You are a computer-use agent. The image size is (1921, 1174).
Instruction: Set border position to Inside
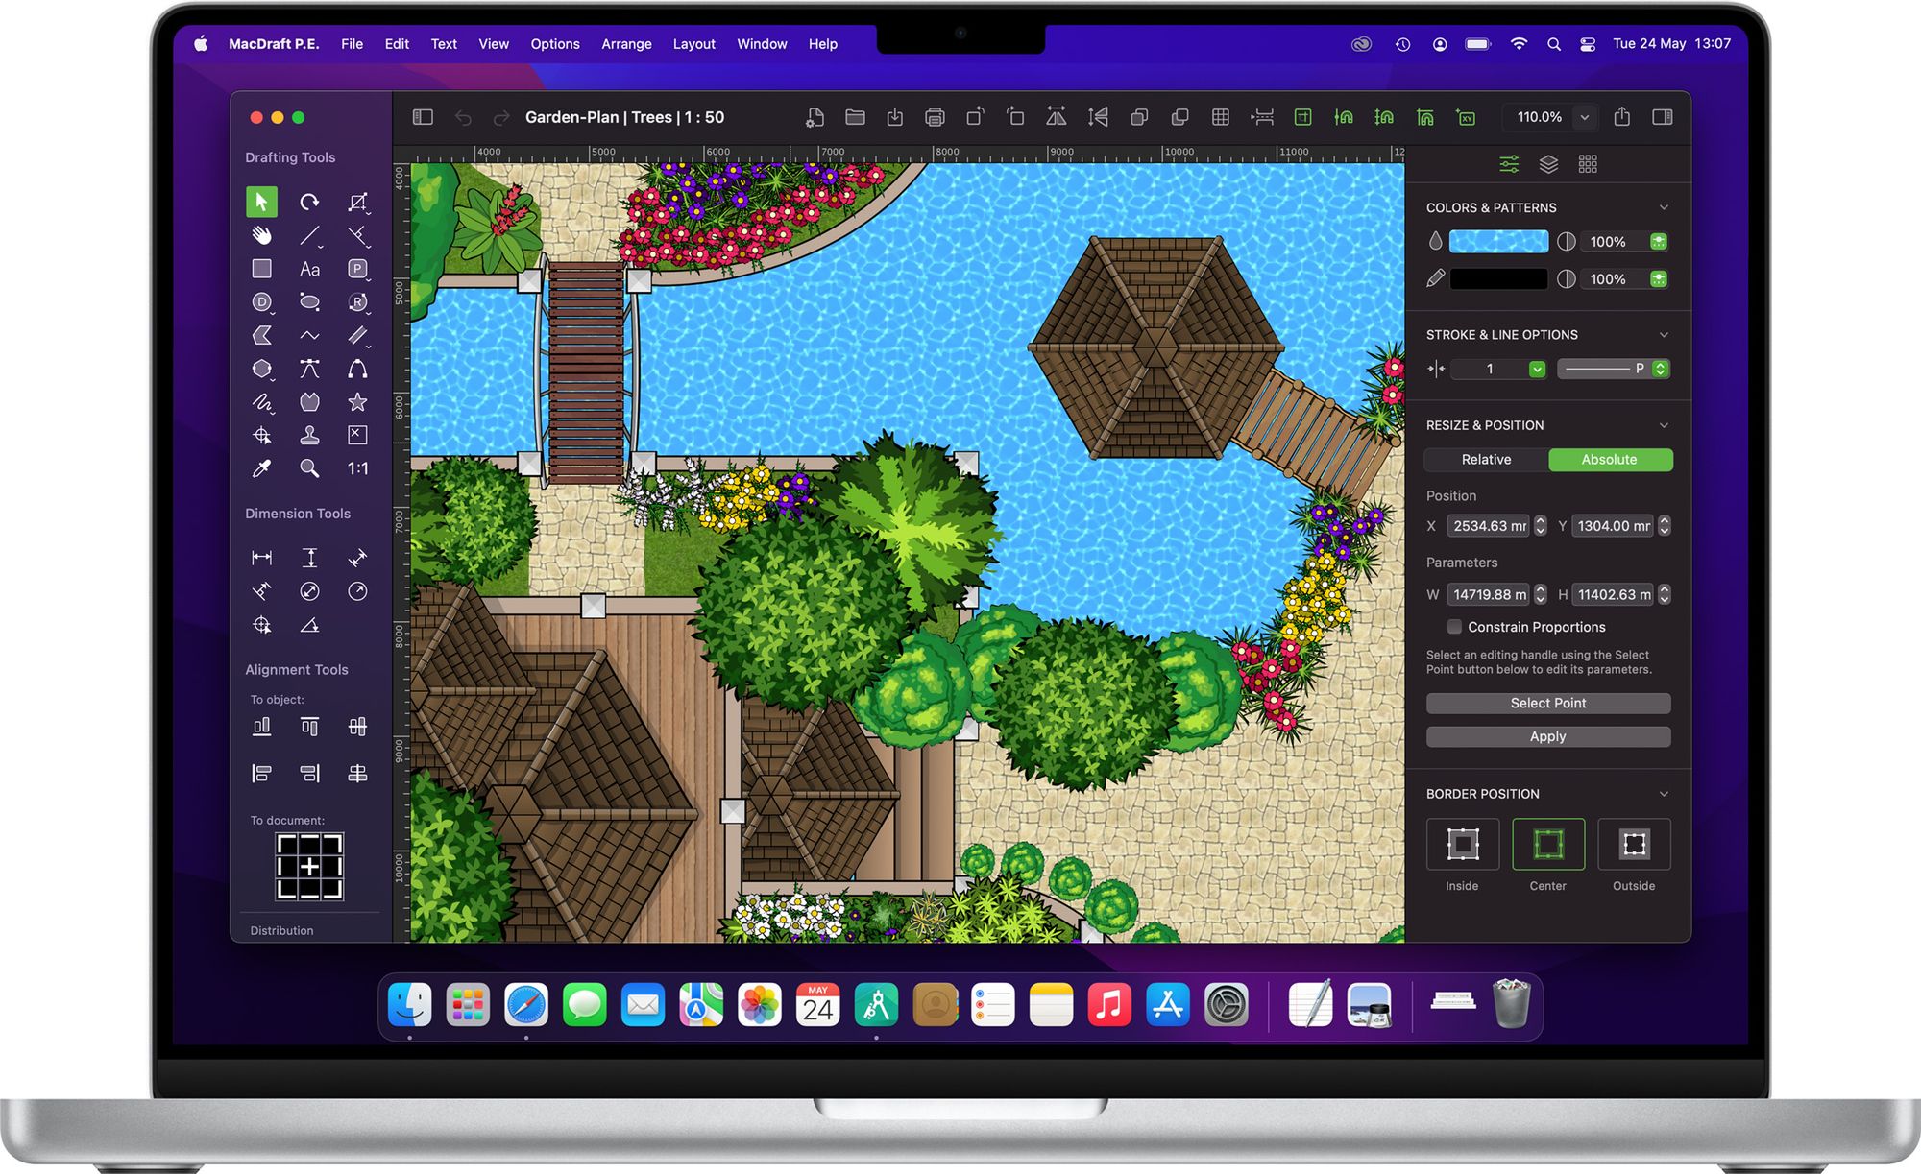pyautogui.click(x=1462, y=845)
